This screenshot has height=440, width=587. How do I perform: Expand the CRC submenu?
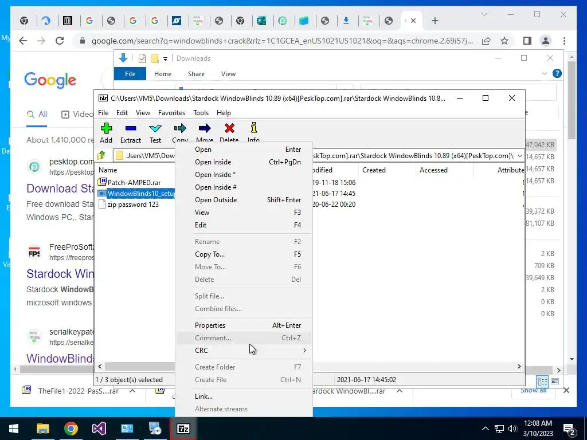(244, 350)
